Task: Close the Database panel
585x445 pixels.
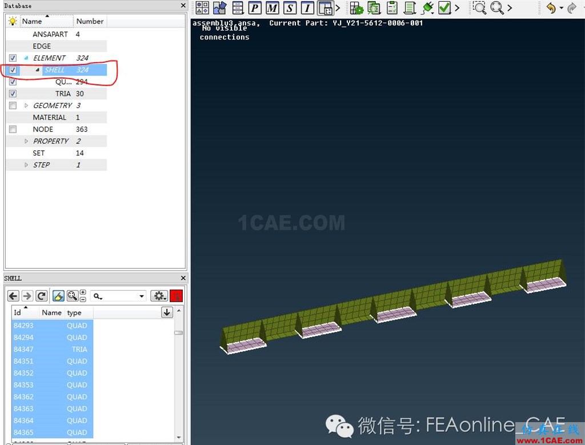Action: (183, 6)
